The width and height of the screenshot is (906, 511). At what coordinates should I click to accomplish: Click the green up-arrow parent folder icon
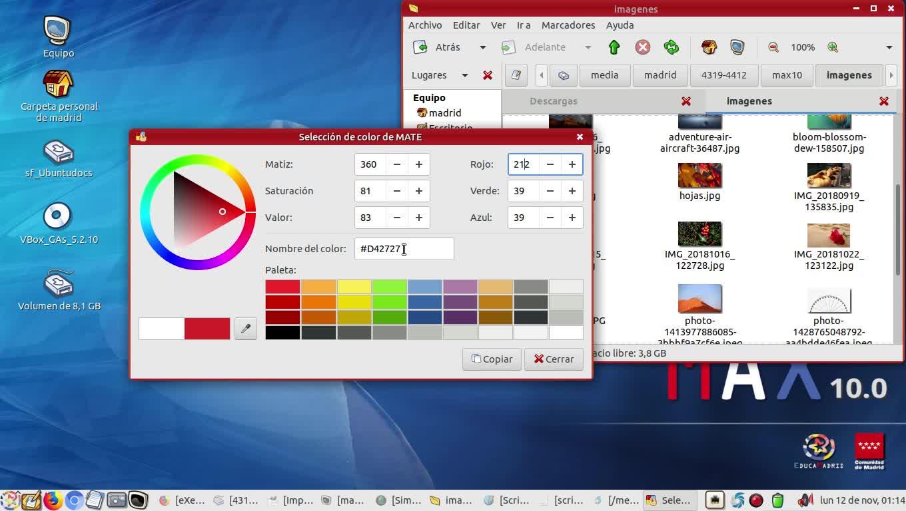pos(614,47)
